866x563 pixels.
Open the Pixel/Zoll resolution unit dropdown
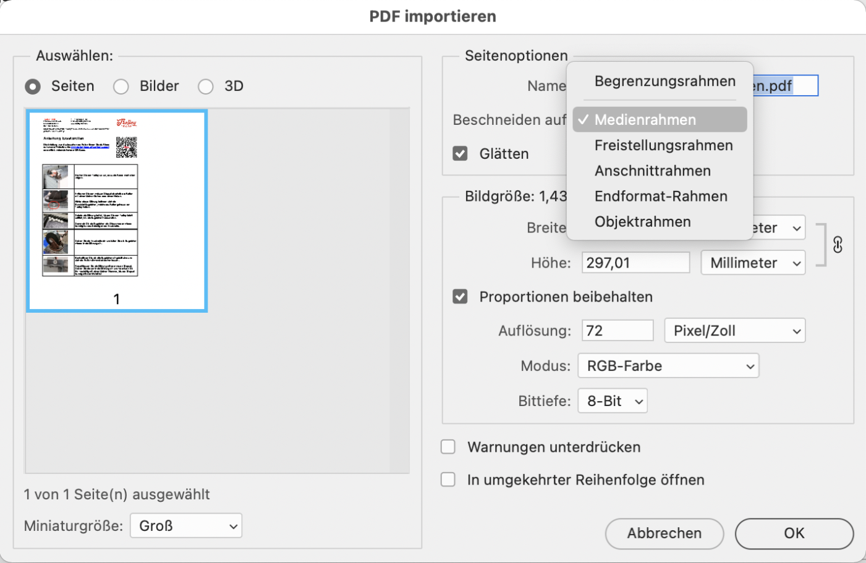click(x=735, y=331)
